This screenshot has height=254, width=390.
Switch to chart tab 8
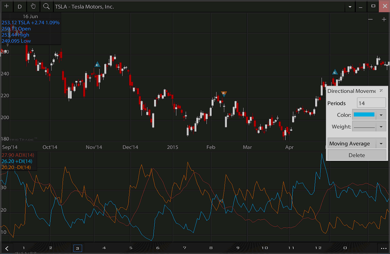coord(211,248)
